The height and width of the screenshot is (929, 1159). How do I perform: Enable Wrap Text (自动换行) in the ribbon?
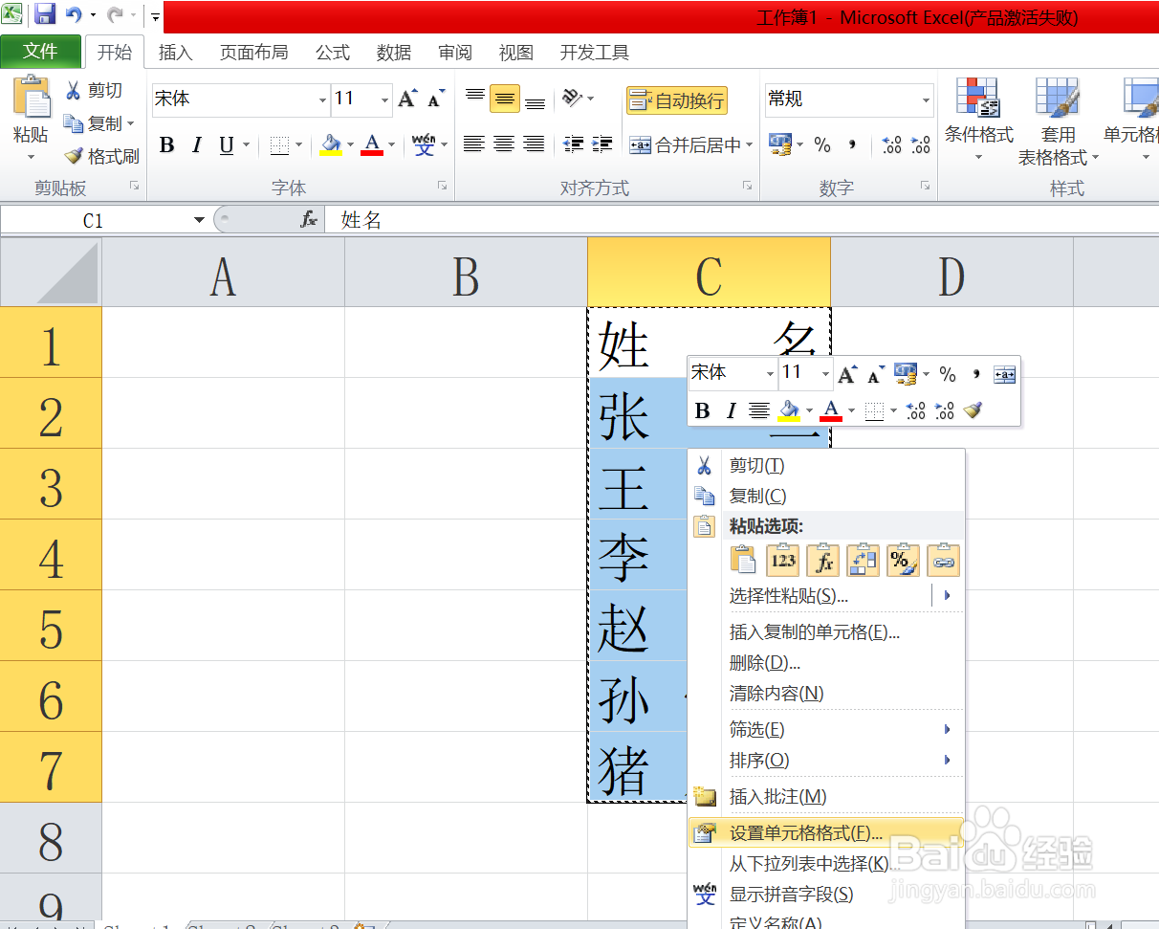pyautogui.click(x=676, y=100)
